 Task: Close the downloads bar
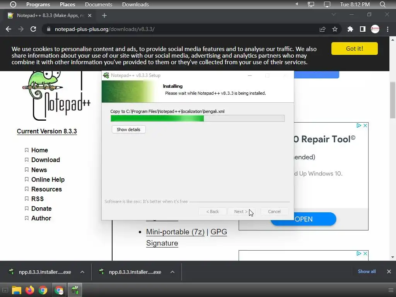389,271
